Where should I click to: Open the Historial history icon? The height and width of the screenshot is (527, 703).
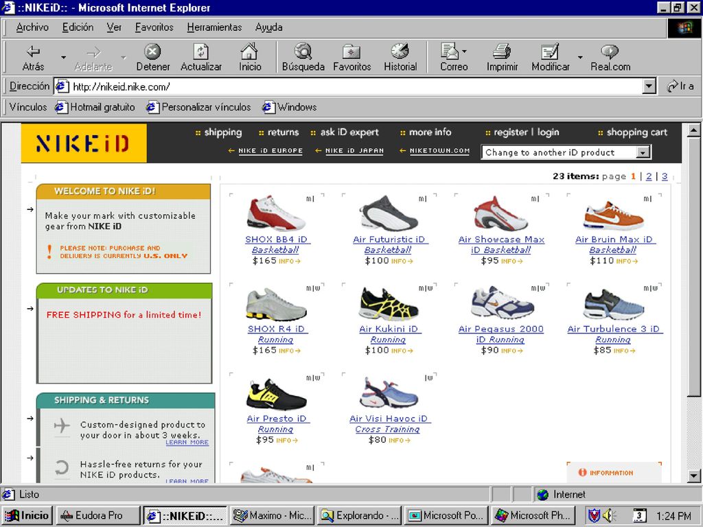pyautogui.click(x=400, y=51)
